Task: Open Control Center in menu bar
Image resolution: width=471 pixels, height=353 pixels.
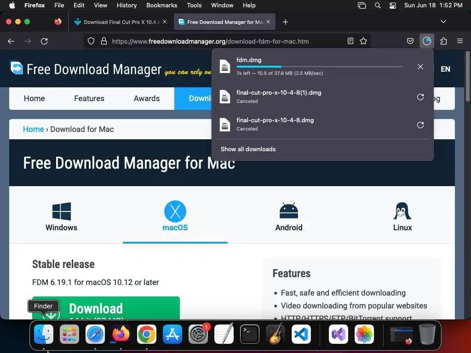Action: (x=393, y=6)
